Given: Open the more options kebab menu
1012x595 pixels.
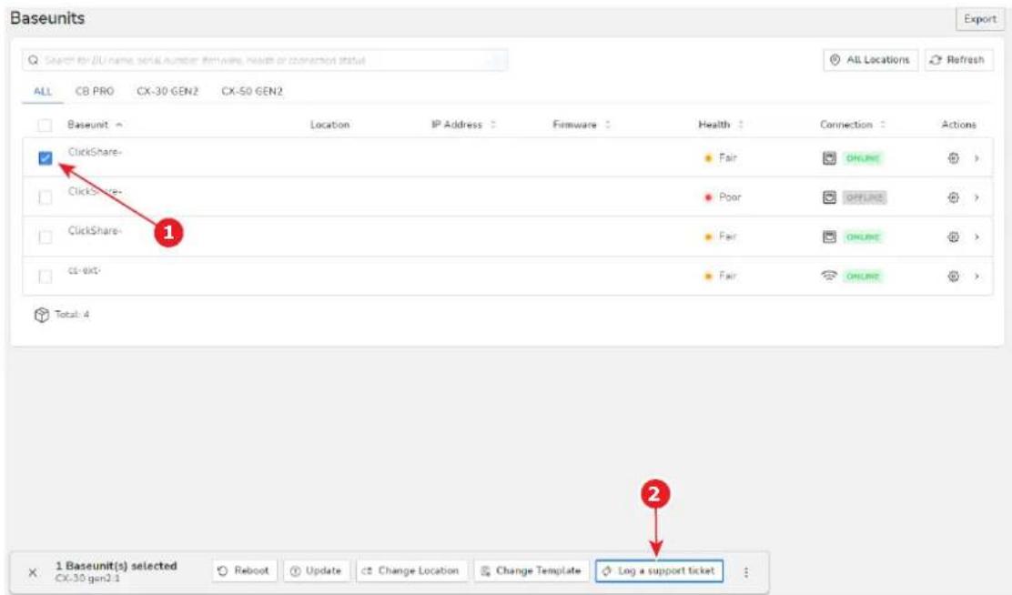Looking at the screenshot, I should coord(746,571).
